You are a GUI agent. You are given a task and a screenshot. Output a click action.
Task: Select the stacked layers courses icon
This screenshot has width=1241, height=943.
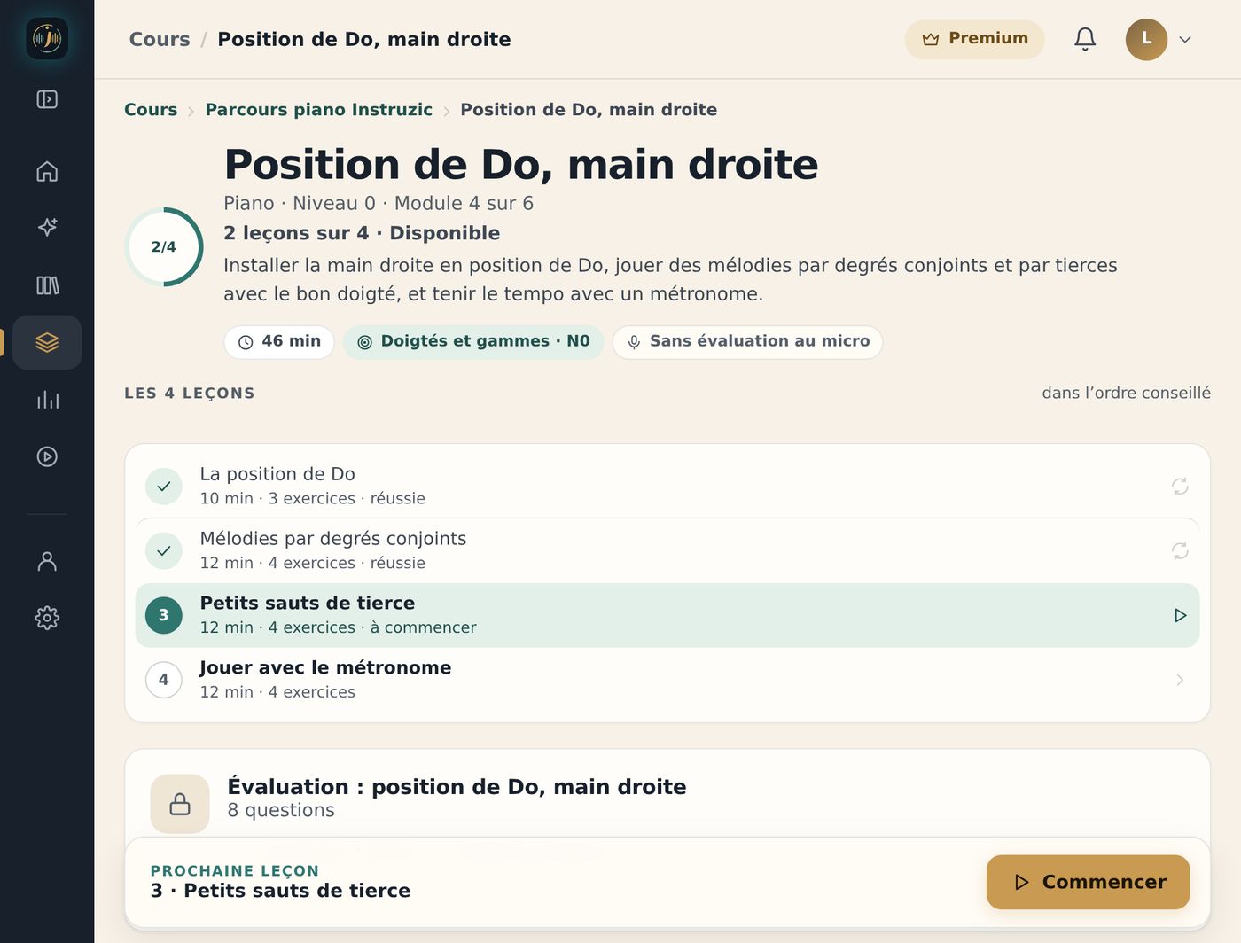point(47,342)
